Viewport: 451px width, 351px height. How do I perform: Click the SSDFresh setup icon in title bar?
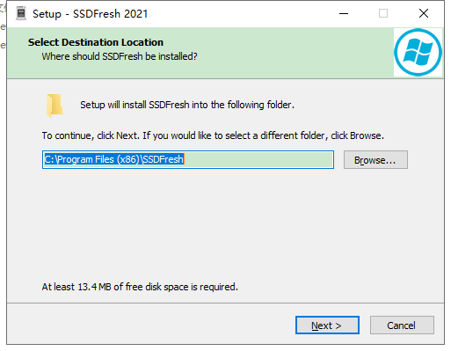click(21, 14)
